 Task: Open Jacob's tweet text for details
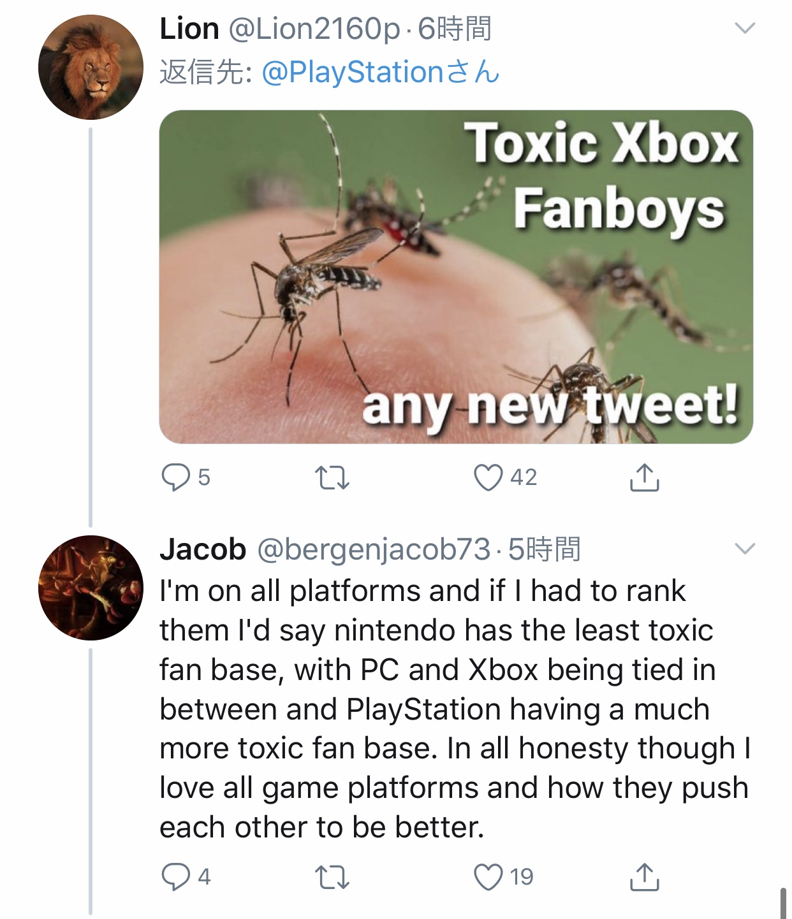click(x=455, y=709)
